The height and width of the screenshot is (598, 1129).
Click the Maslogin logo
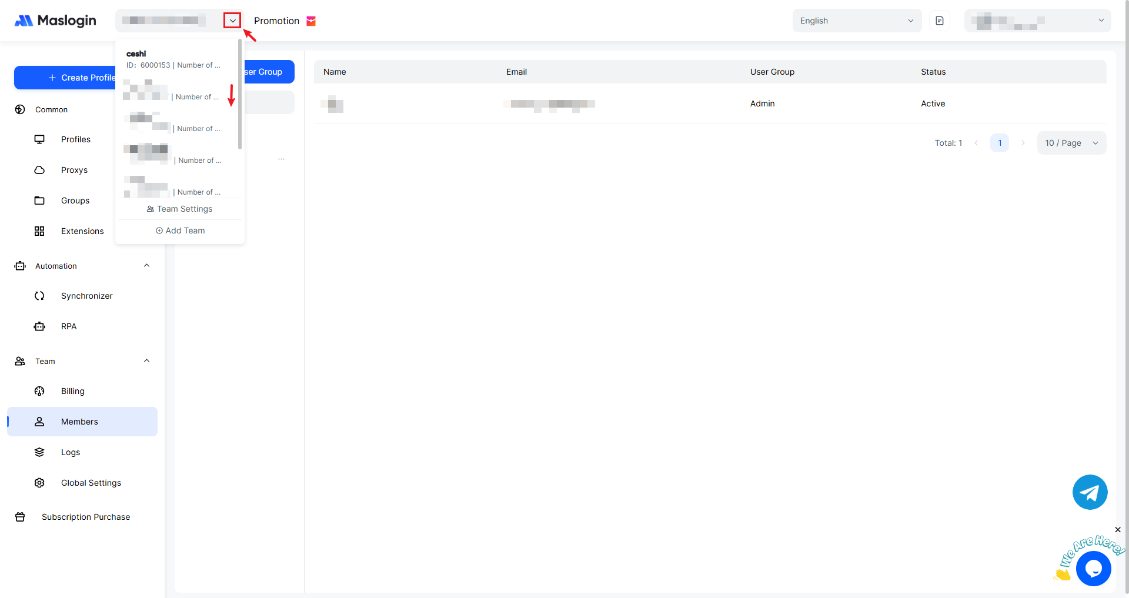coord(55,21)
